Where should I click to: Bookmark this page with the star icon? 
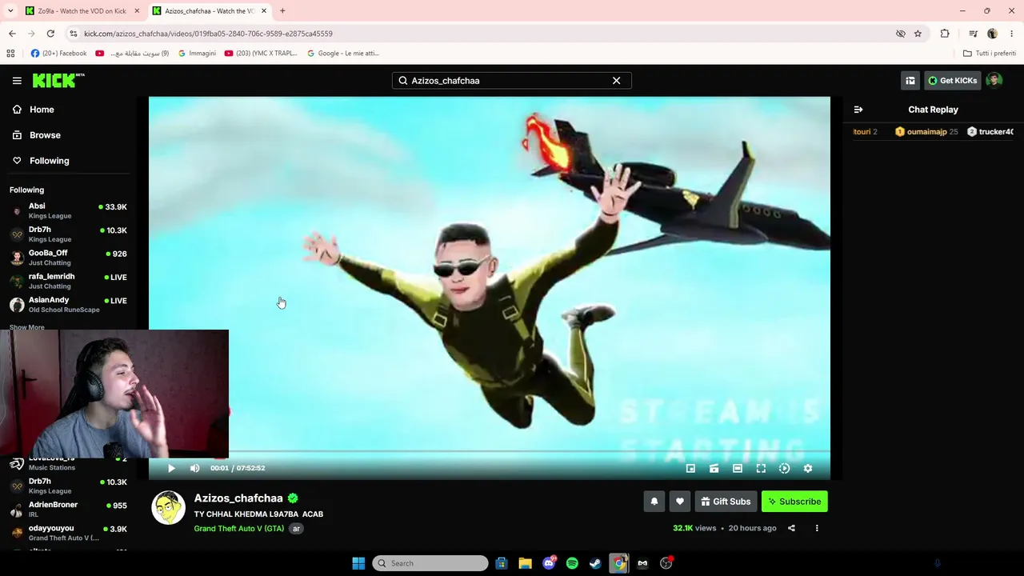pyautogui.click(x=918, y=34)
